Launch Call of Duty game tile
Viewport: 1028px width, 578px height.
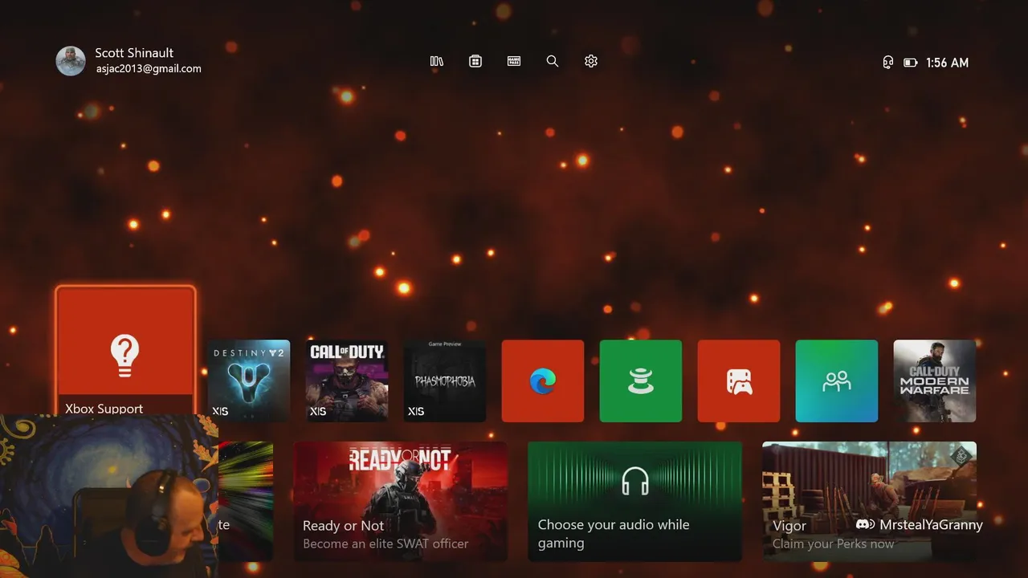click(347, 381)
